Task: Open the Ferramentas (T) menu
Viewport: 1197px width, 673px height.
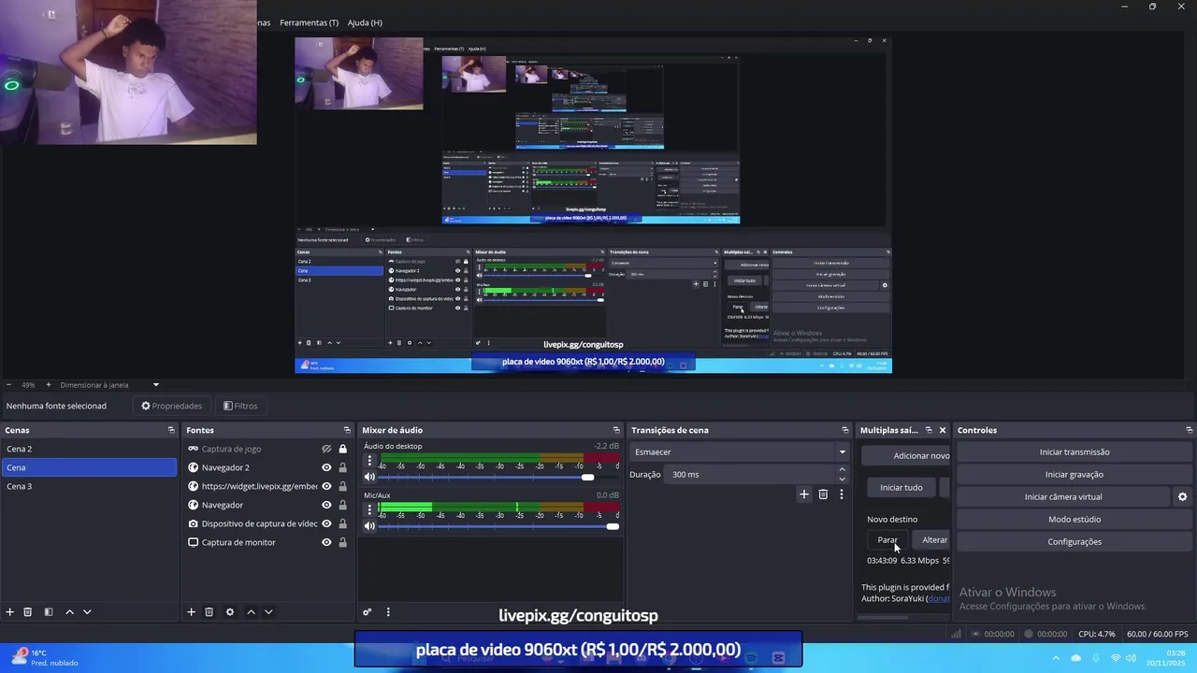Action: point(309,22)
